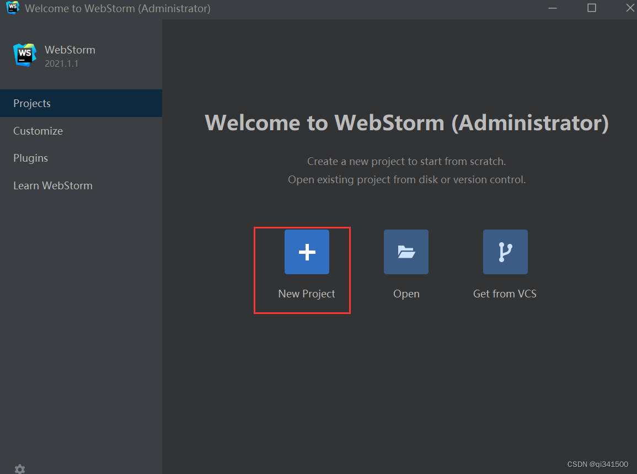Click the title bar text Welcome to WebStorm
The width and height of the screenshot is (637, 474).
tap(117, 8)
